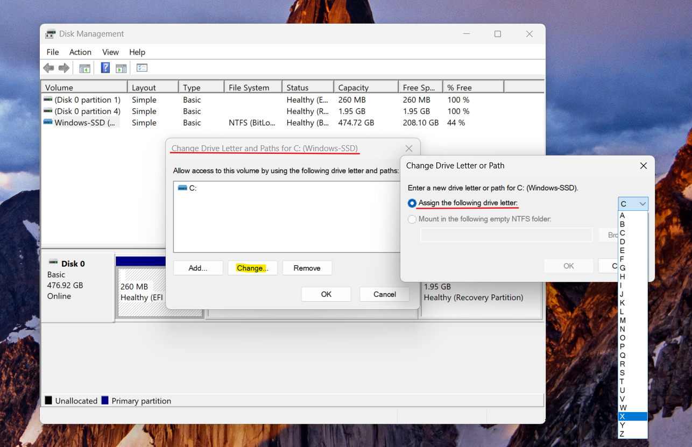Click the 44 % free cell
The width and height of the screenshot is (692, 447).
[x=456, y=123]
